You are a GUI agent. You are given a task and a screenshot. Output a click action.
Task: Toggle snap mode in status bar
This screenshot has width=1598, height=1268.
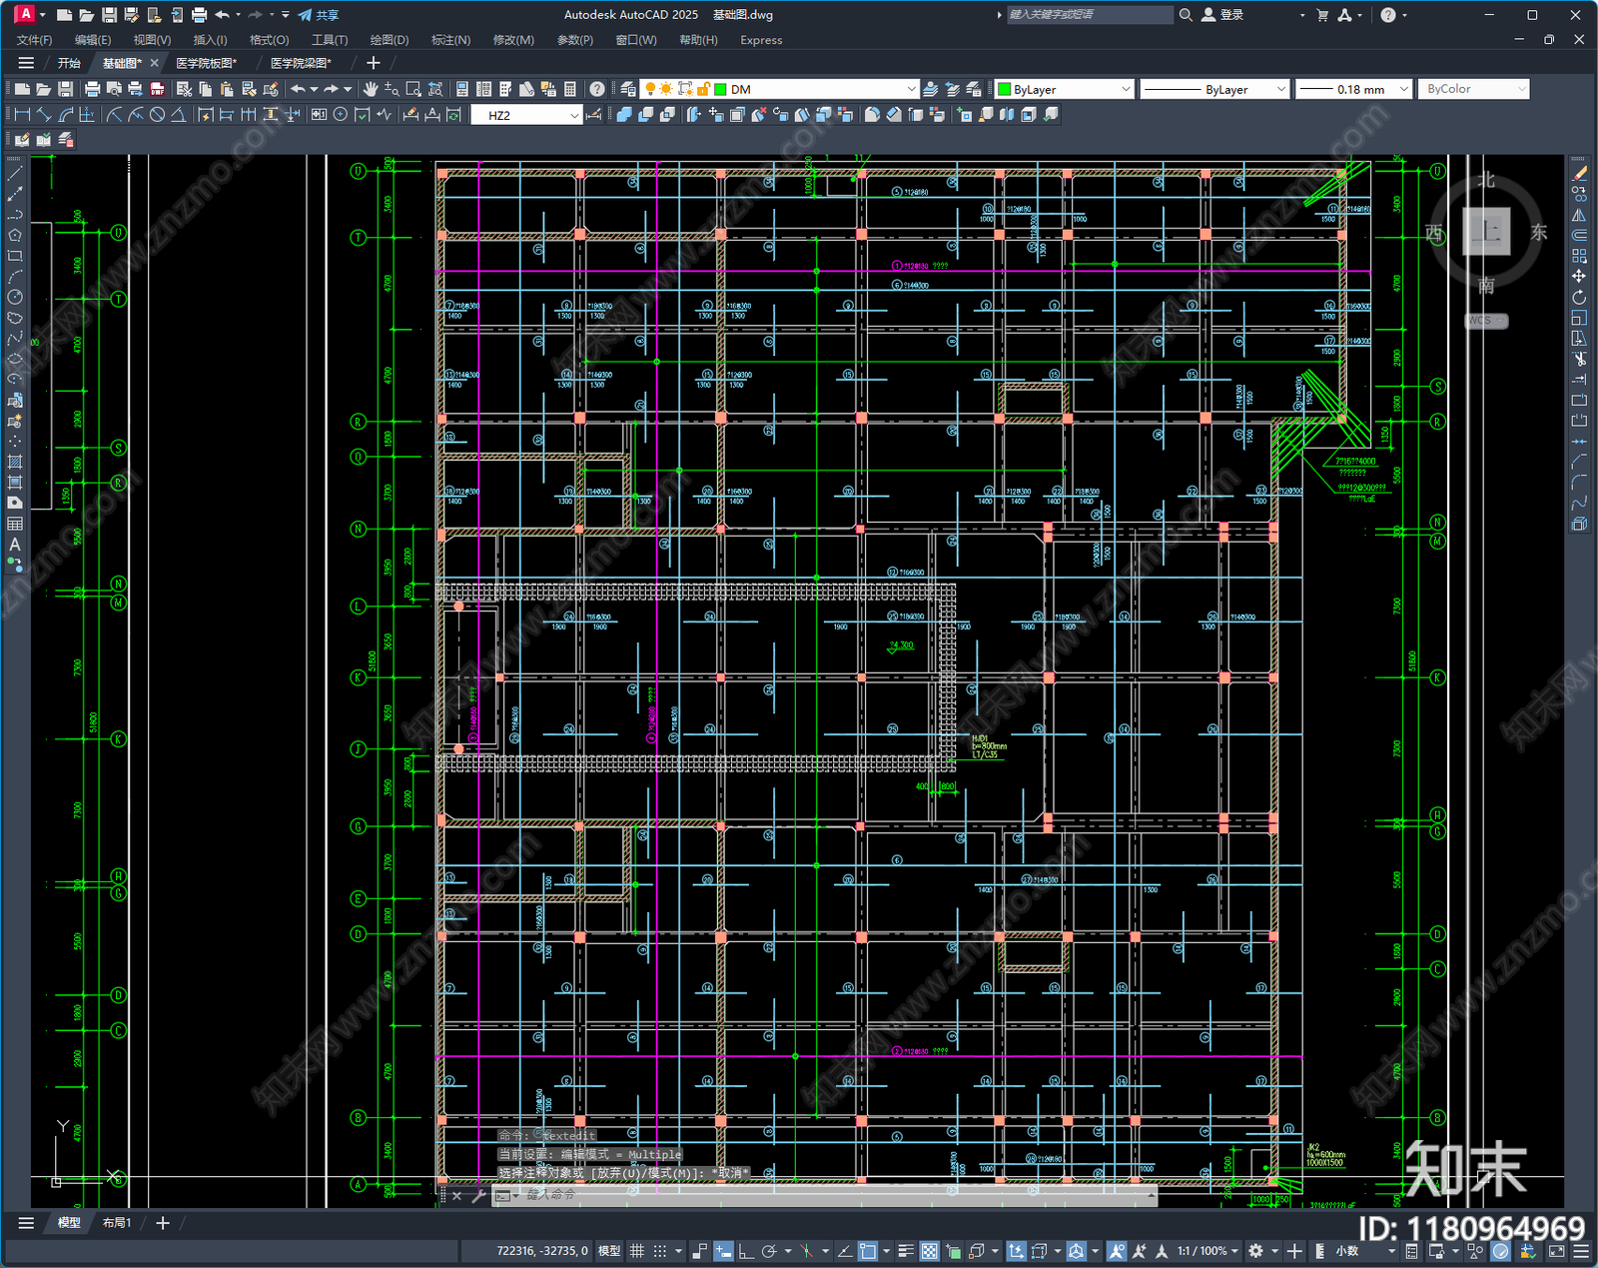(659, 1251)
